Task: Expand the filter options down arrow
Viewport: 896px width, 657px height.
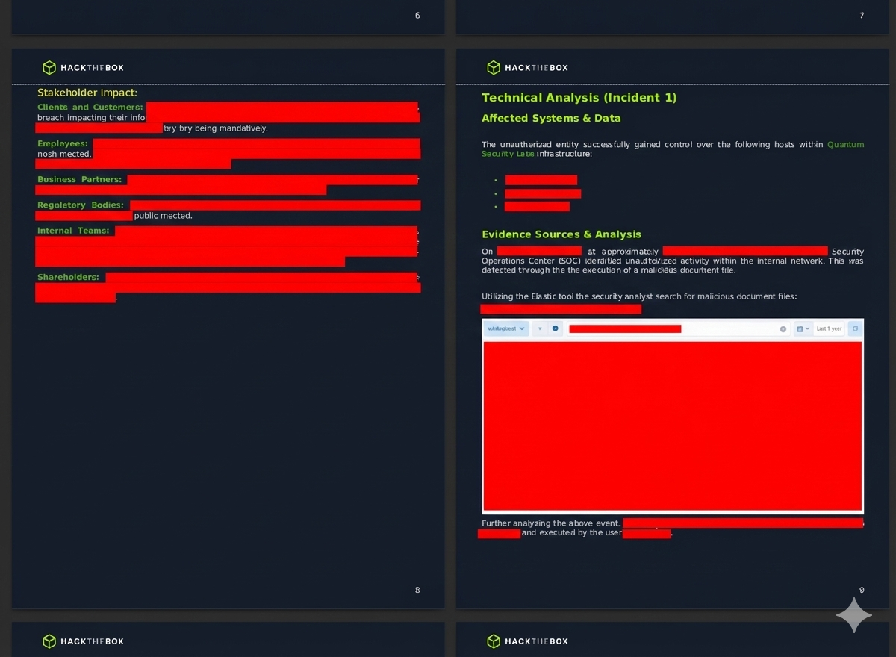Action: [x=540, y=328]
